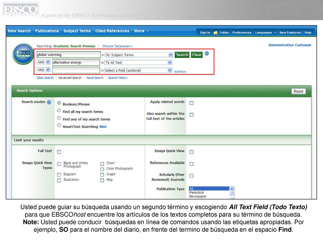
Task: Enable Apply related words checkbox
Action: click(x=191, y=103)
